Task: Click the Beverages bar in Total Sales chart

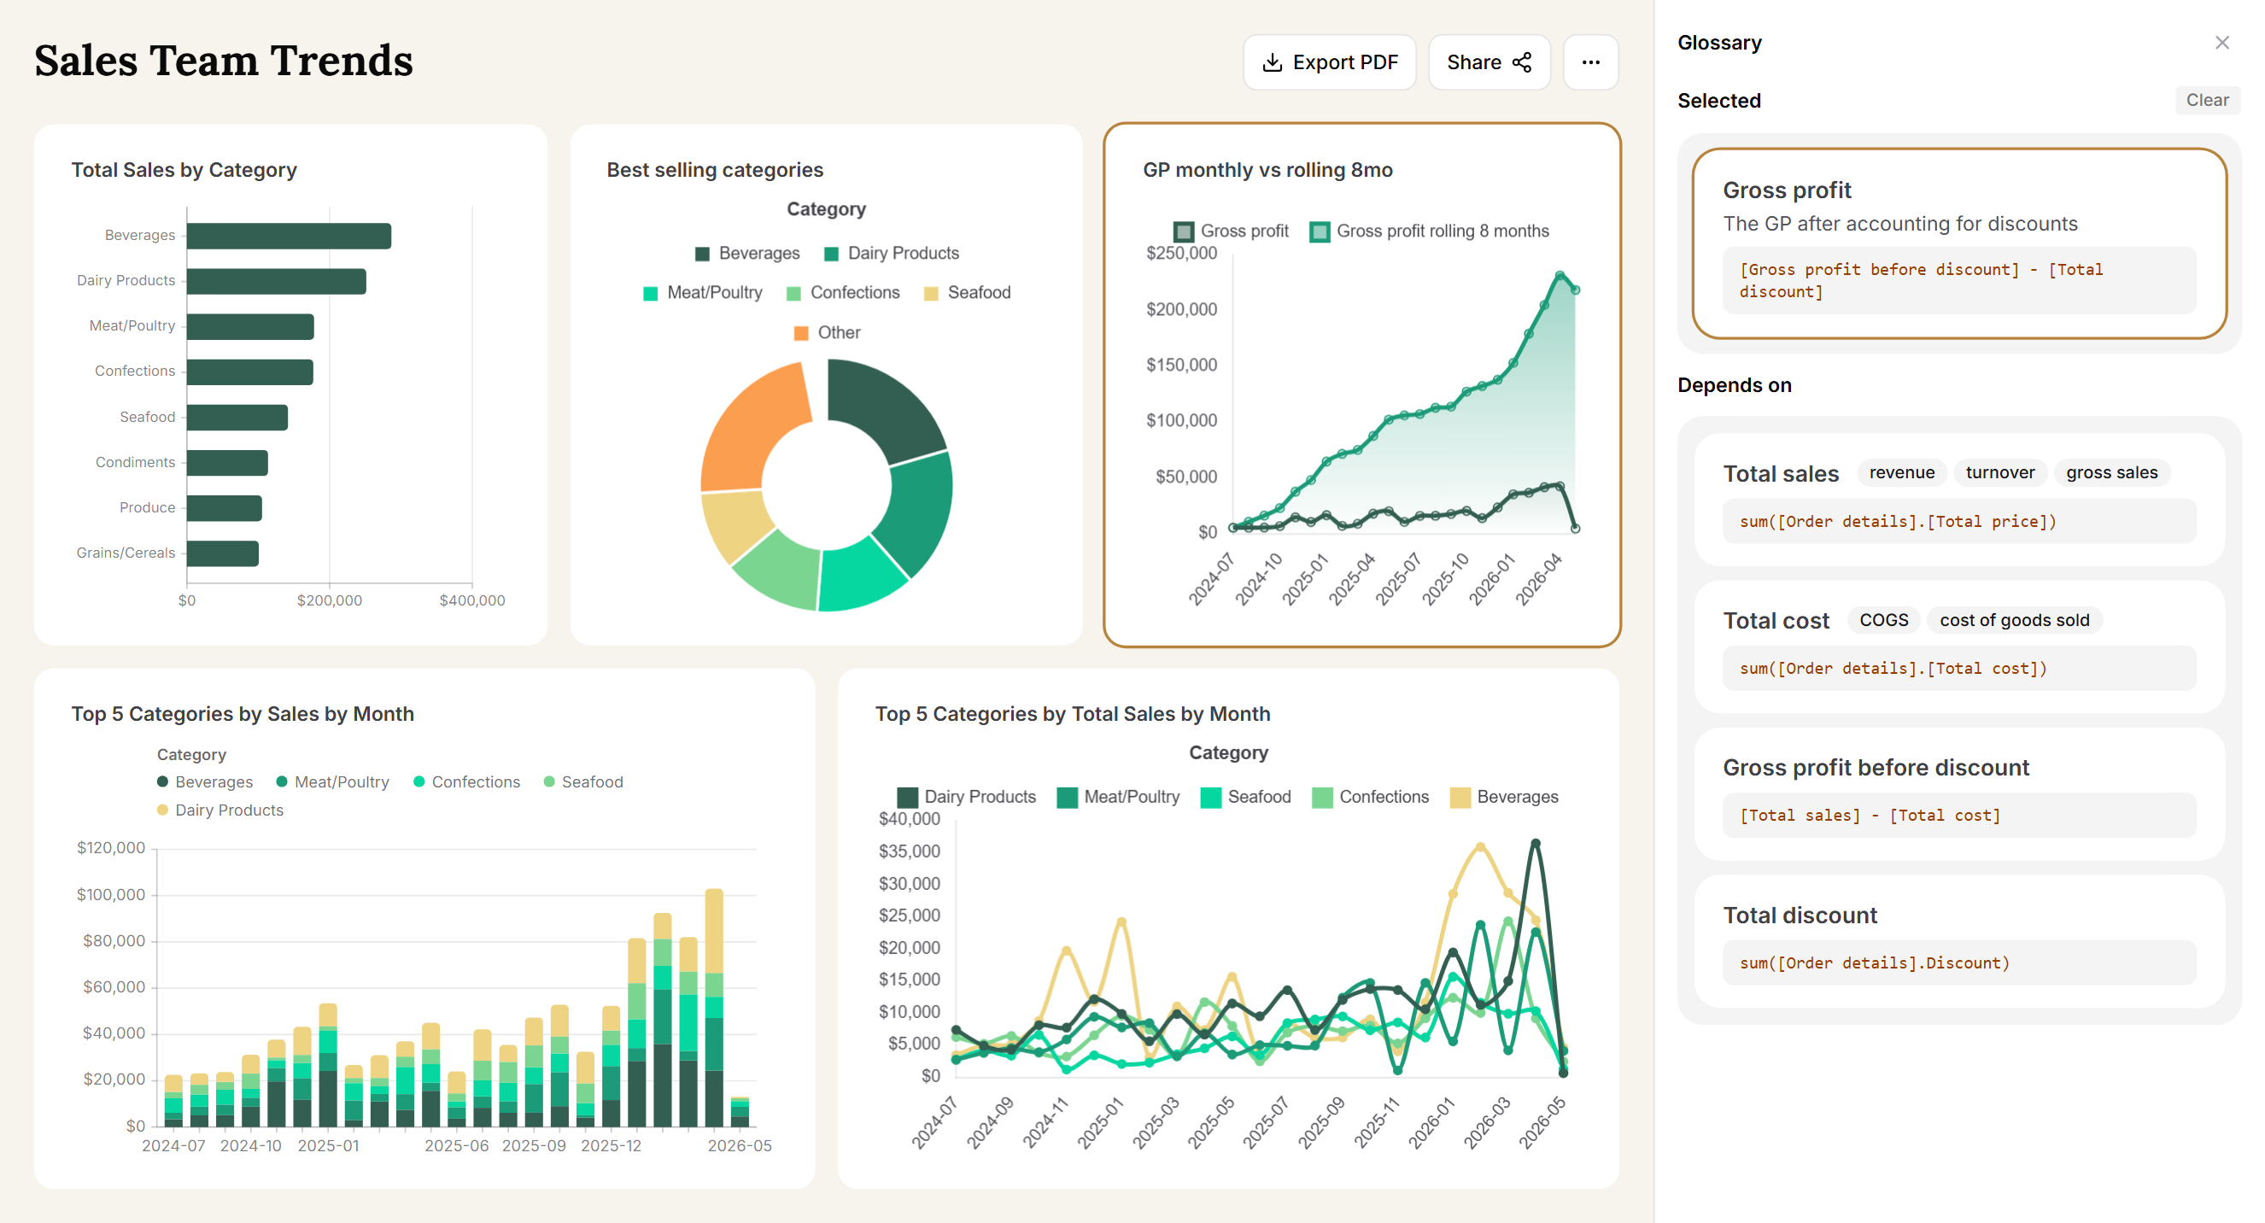Action: coord(289,236)
